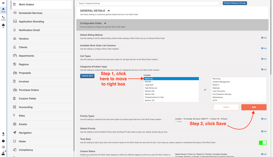Select Large Spill in Available list
This screenshot has height=157, width=273.
click(171, 85)
